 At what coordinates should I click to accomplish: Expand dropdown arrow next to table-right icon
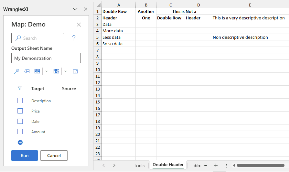click(x=66, y=71)
